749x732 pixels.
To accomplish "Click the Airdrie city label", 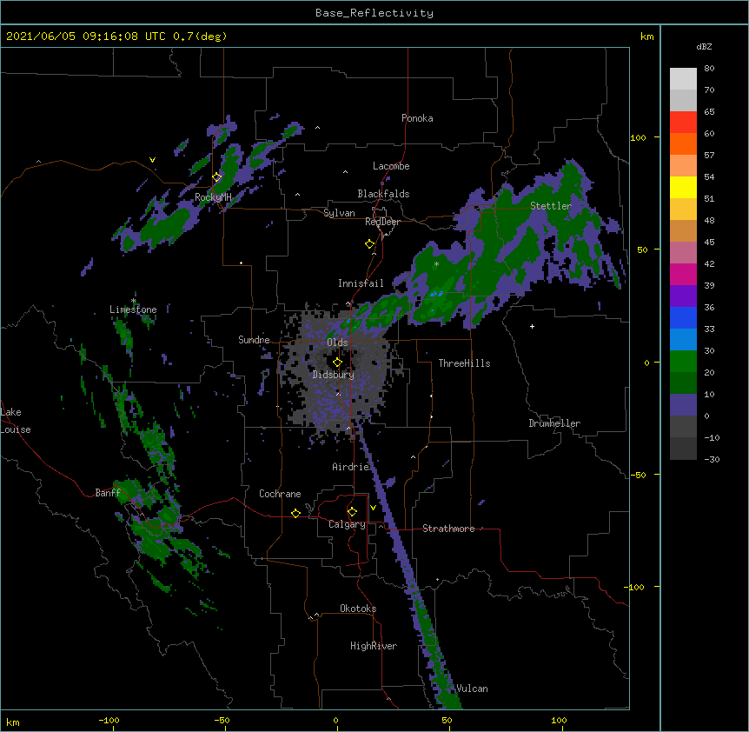I will pyautogui.click(x=351, y=467).
